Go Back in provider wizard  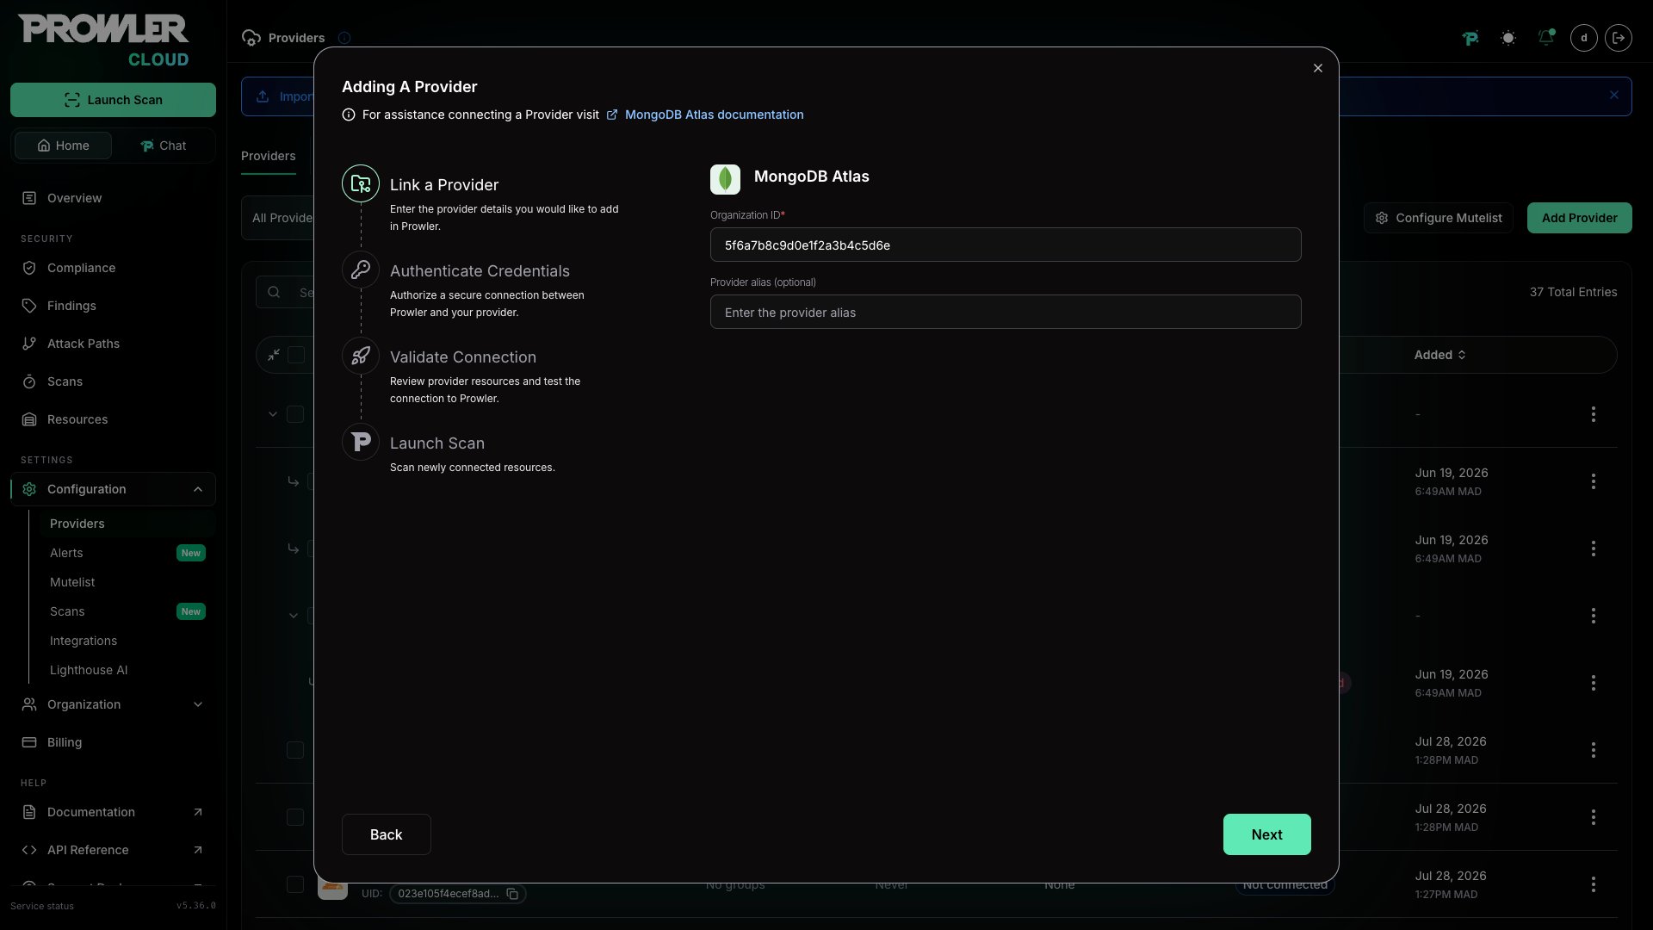[x=386, y=834]
